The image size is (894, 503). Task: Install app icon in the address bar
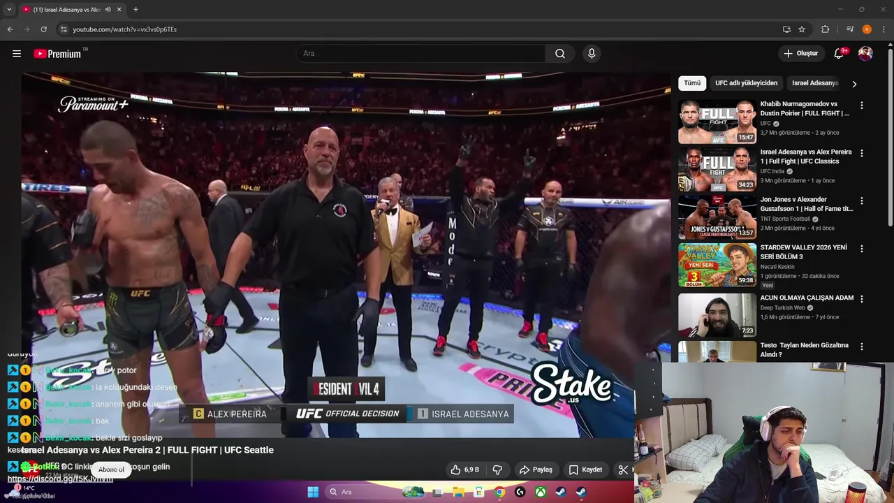pyautogui.click(x=786, y=29)
